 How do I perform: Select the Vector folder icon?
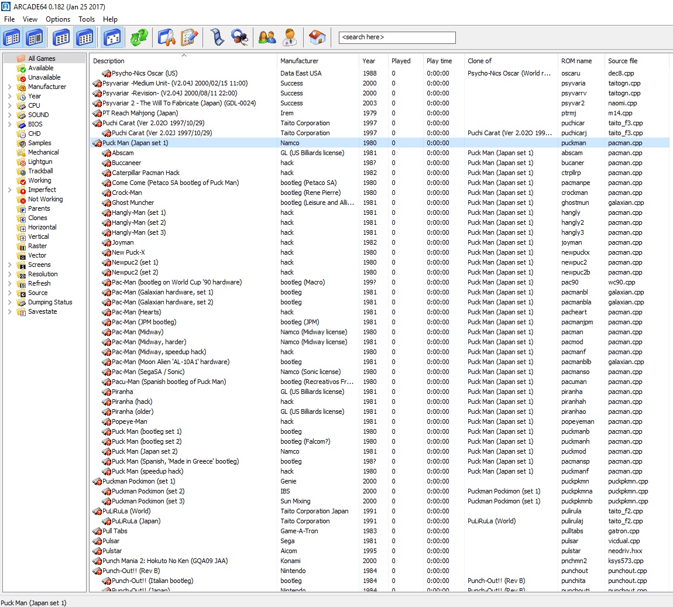coord(22,256)
